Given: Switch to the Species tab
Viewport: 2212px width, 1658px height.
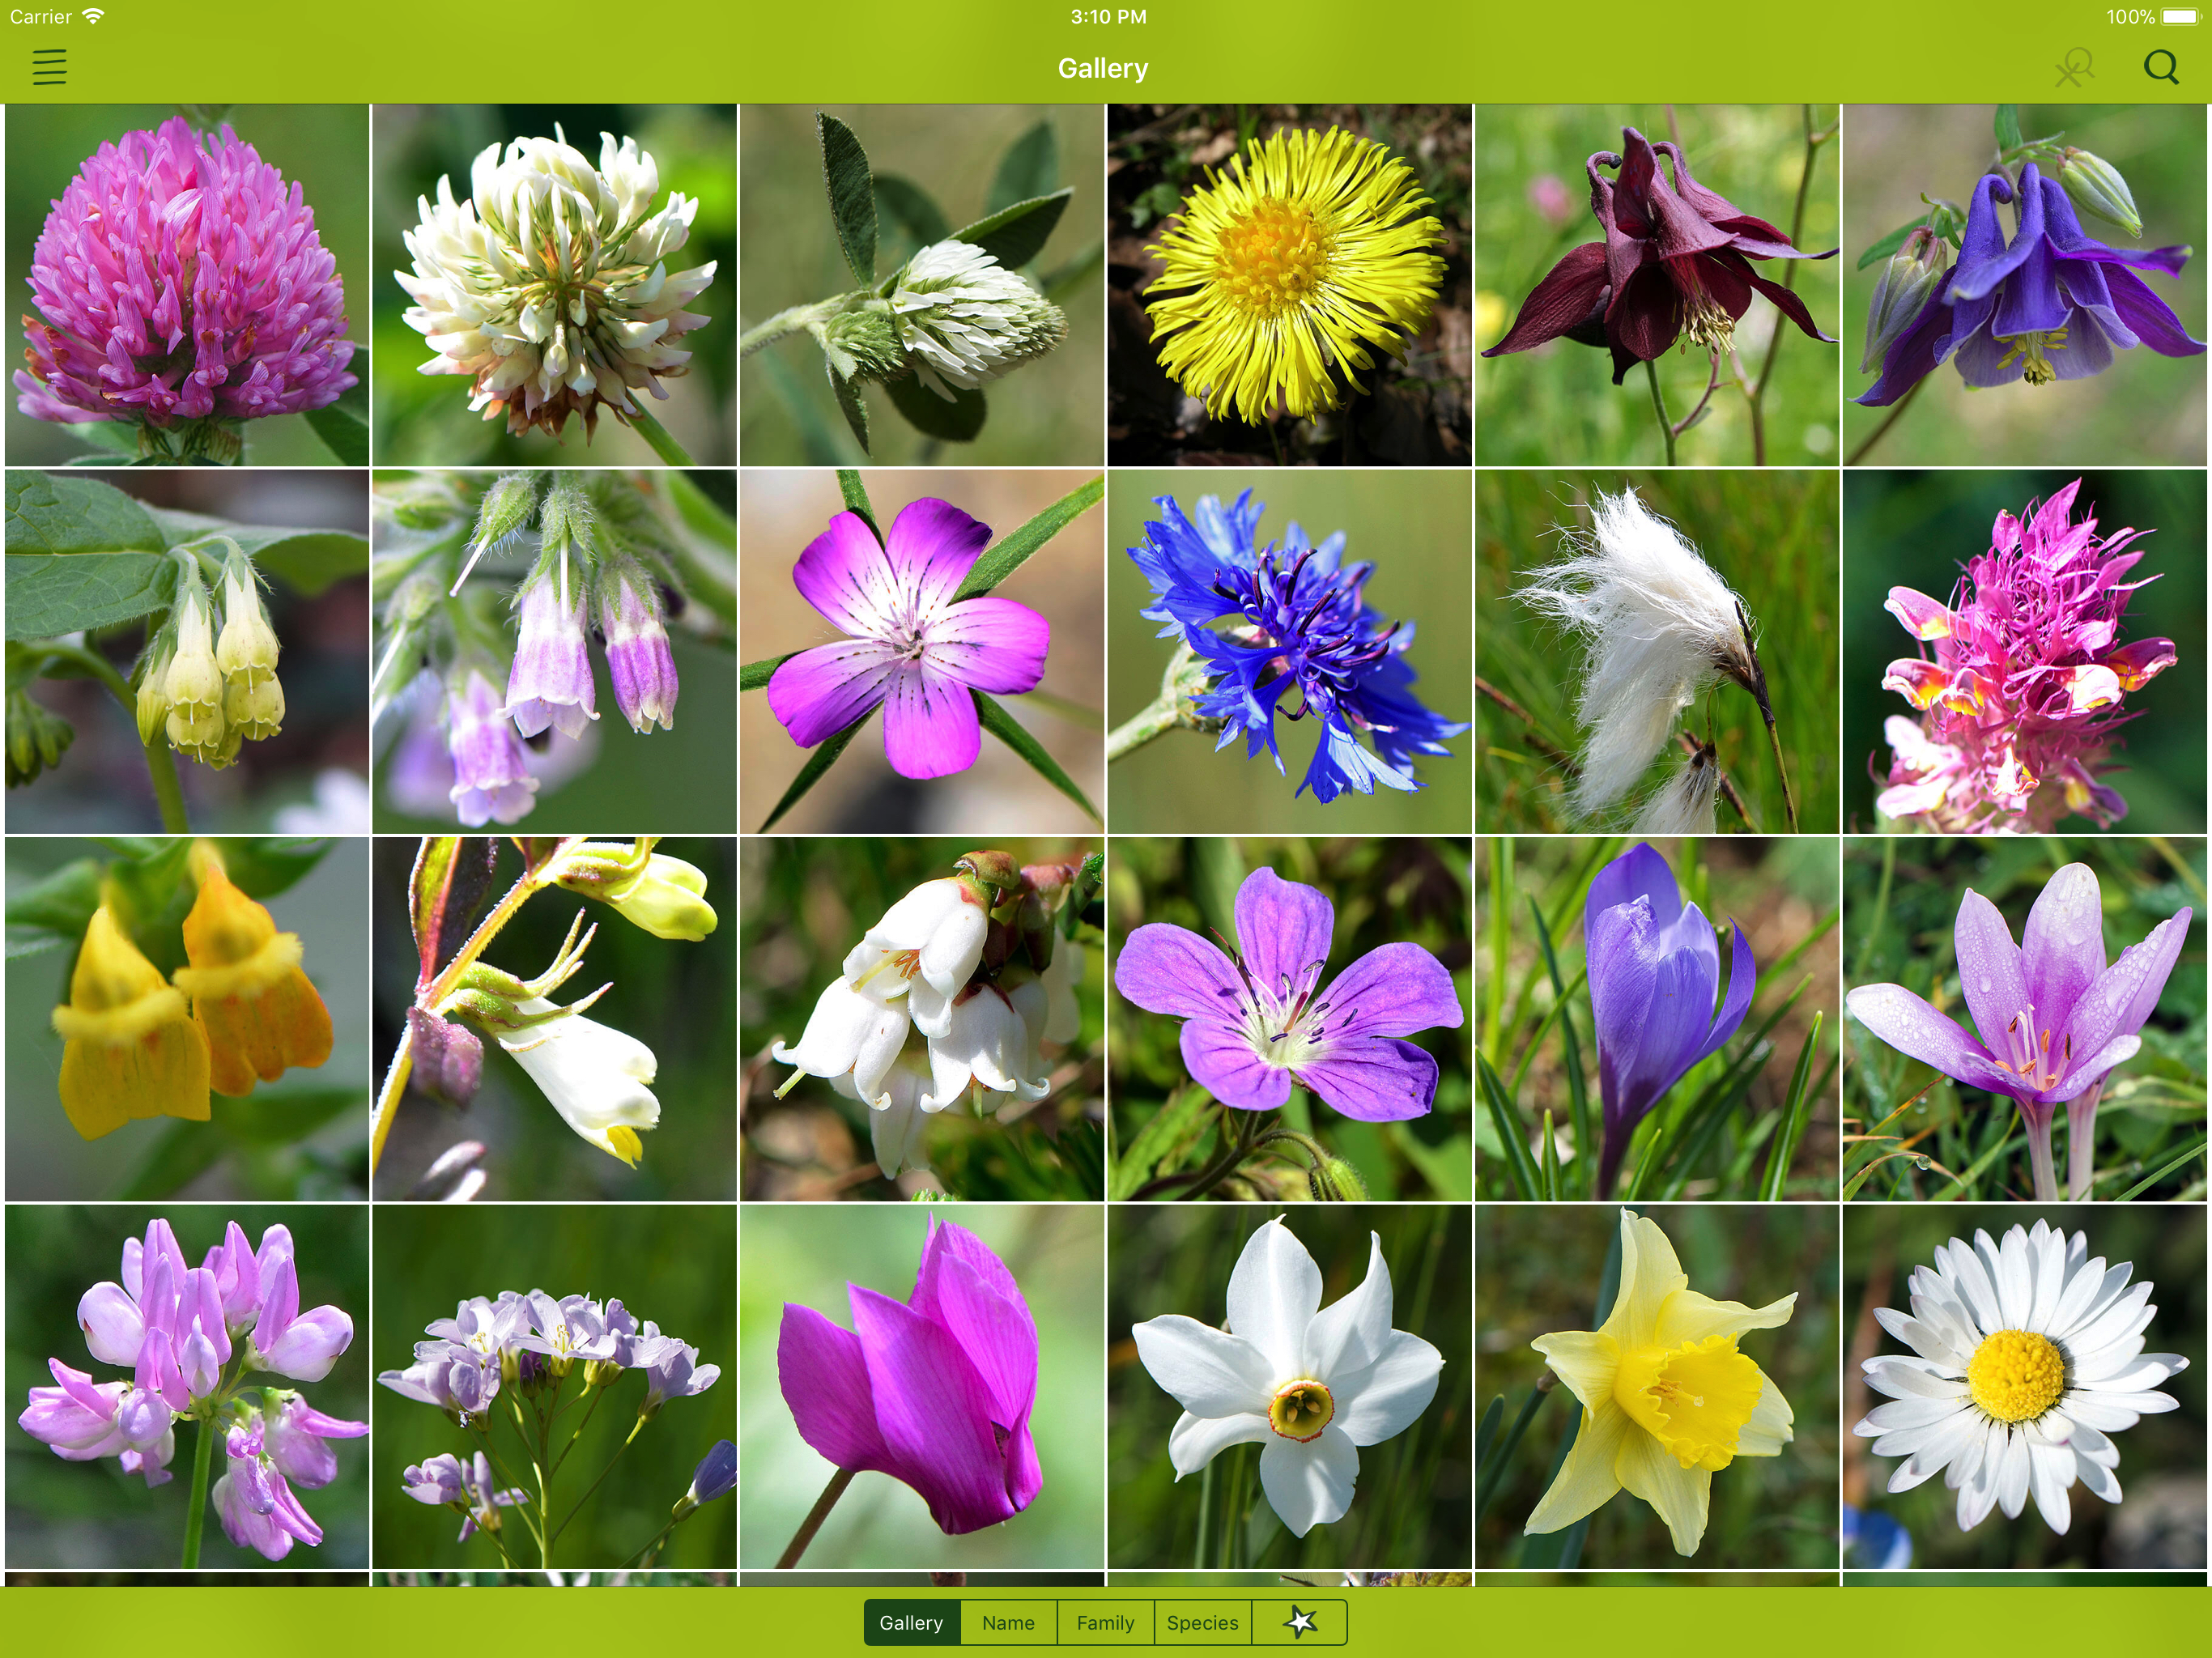Looking at the screenshot, I should 1202,1622.
